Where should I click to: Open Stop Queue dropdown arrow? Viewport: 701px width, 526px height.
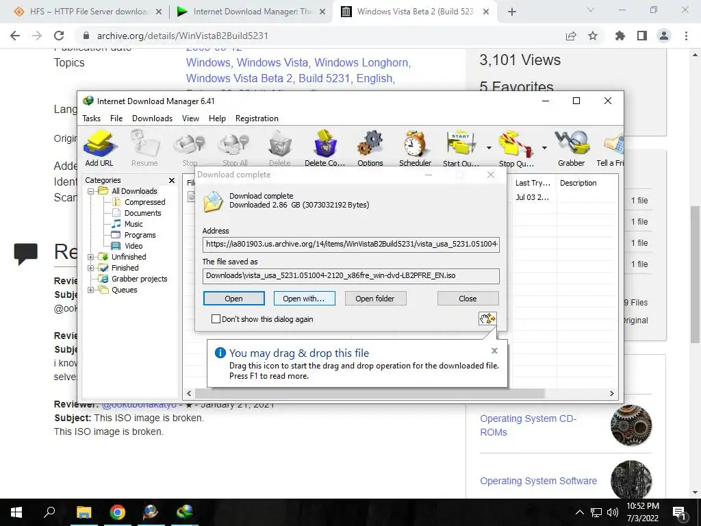click(x=544, y=148)
